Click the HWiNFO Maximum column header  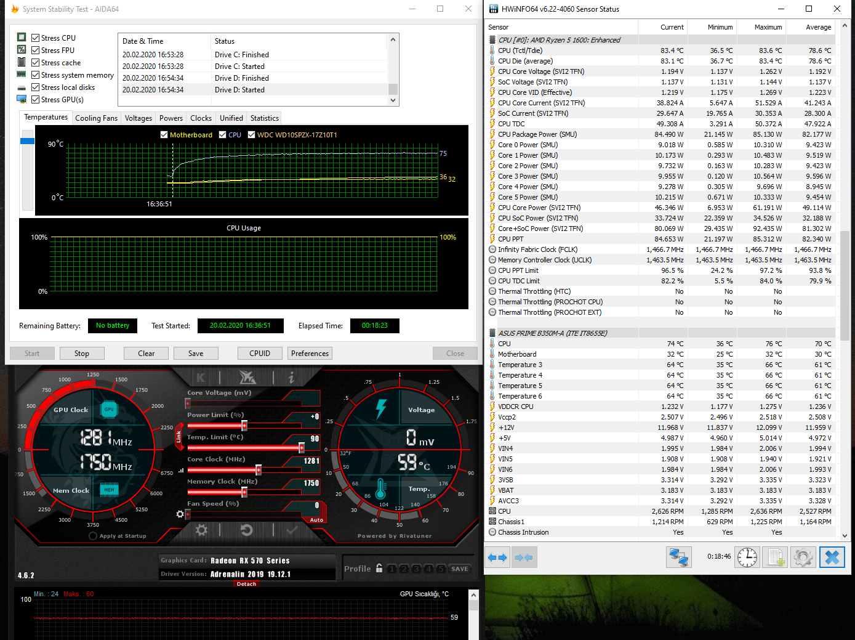tap(761, 27)
